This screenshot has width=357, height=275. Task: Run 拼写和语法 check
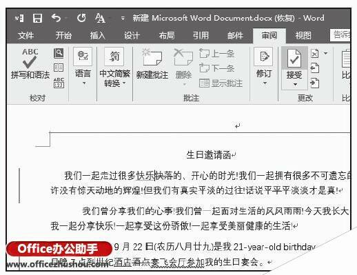pos(30,63)
